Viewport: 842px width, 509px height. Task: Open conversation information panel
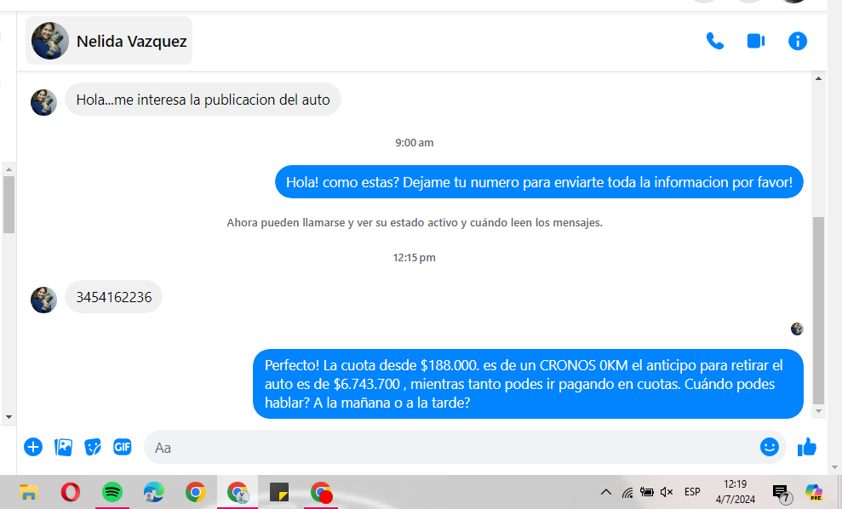797,41
